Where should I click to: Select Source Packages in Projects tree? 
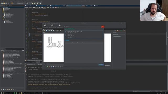[x=7, y=8]
